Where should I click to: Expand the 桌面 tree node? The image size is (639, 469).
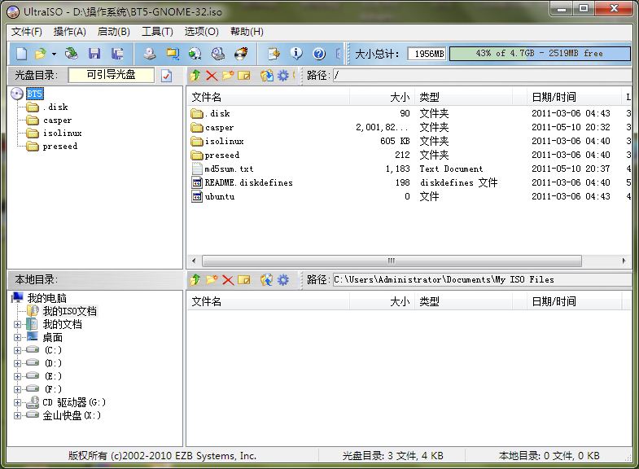17,337
